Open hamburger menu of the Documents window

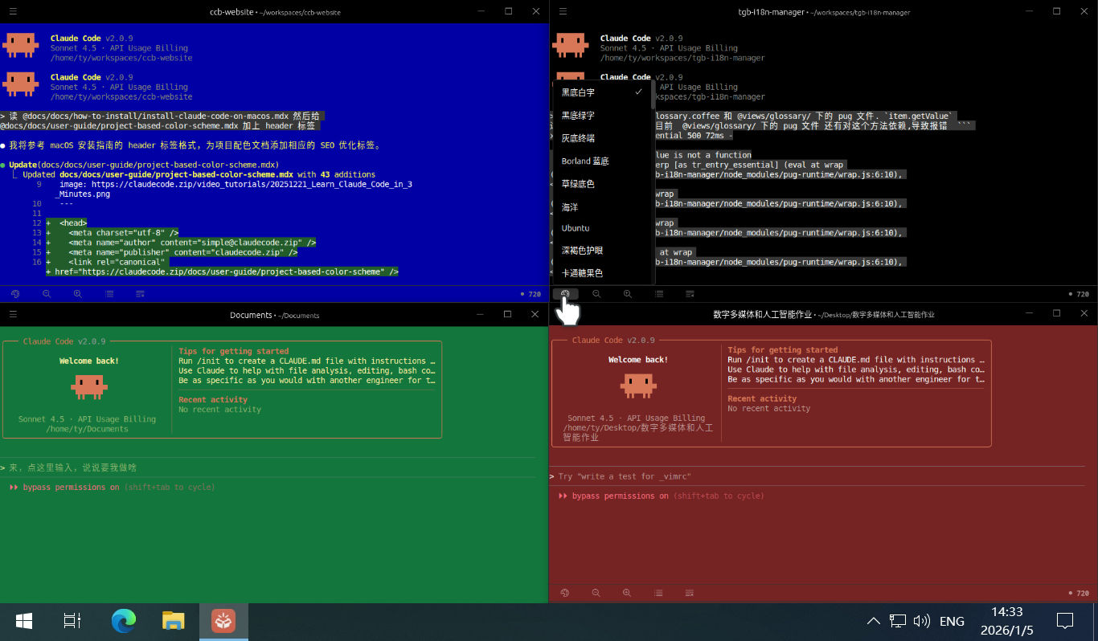click(13, 314)
